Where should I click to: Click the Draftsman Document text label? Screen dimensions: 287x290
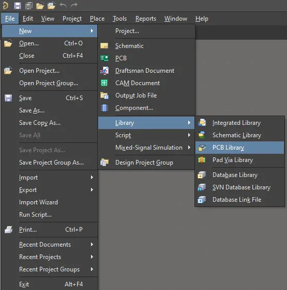tap(145, 71)
